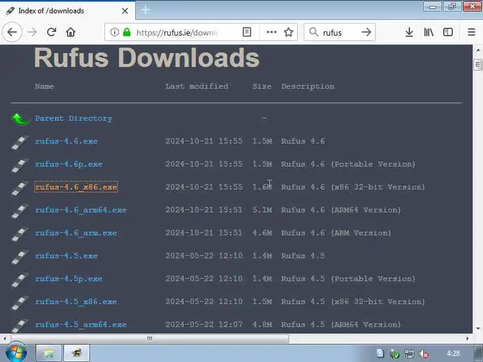The width and height of the screenshot is (483, 362).
Task: Click the horizontal scrollbar right arrow
Action: pyautogui.click(x=467, y=338)
